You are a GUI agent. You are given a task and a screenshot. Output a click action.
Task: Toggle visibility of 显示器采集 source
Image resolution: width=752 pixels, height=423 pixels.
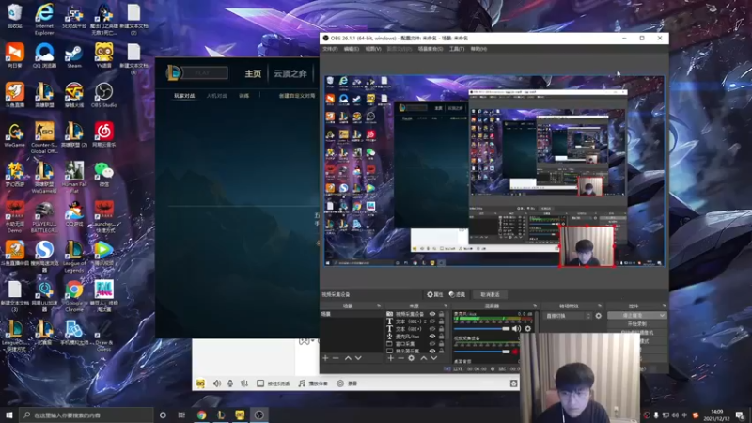pos(432,351)
